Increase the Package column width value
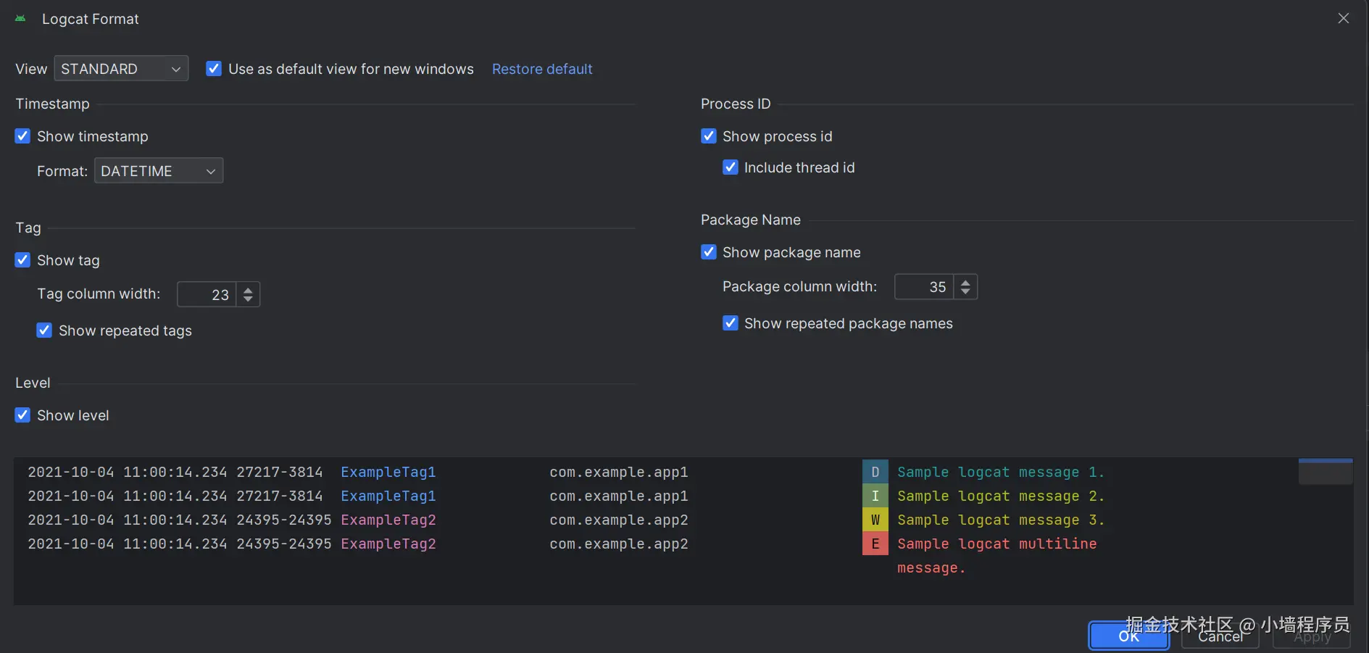1369x653 pixels. click(965, 282)
